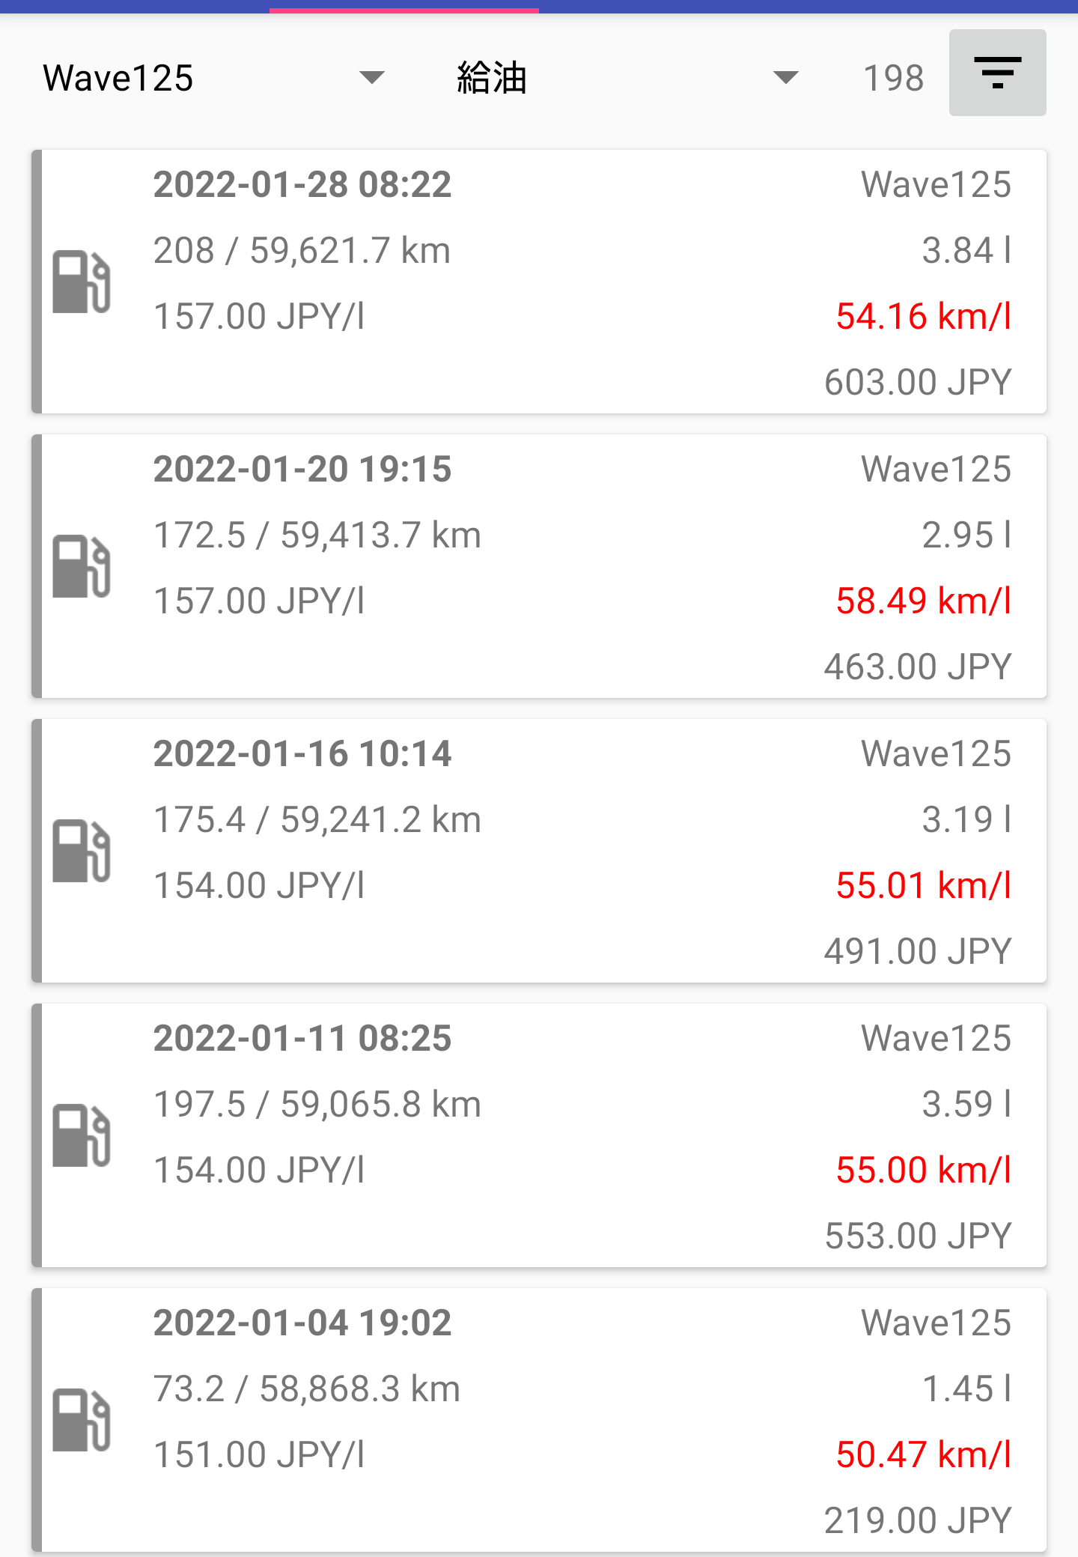Image resolution: width=1078 pixels, height=1557 pixels.
Task: Open the 2022-01-16 10:14 refuel record
Action: 539,851
